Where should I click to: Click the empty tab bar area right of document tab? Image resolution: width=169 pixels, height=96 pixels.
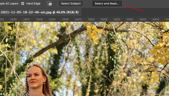click(125, 12)
